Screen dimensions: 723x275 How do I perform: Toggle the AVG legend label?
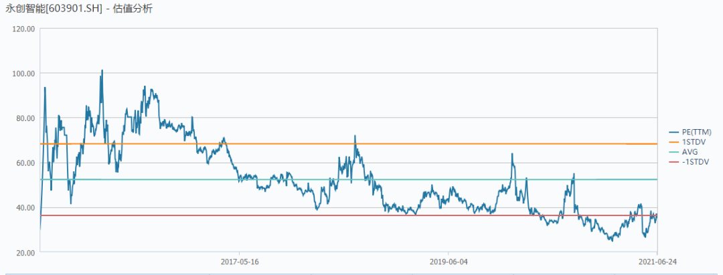(x=690, y=152)
